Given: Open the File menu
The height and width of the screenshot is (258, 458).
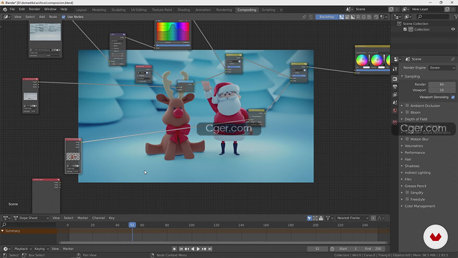Looking at the screenshot, I should tap(12, 9).
